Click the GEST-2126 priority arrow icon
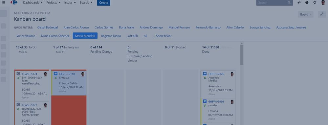The height and width of the screenshot is (125, 328). 205,78
